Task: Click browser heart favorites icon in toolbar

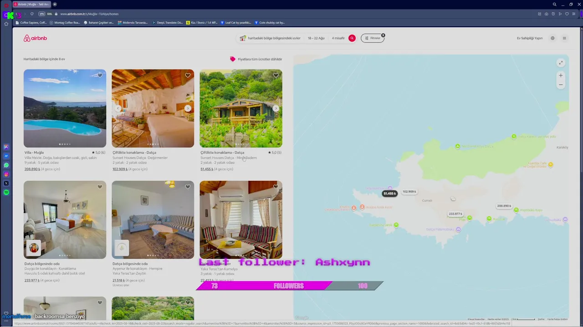Action: [567, 14]
